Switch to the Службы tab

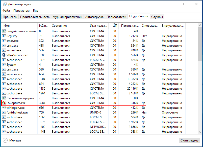click(x=157, y=17)
